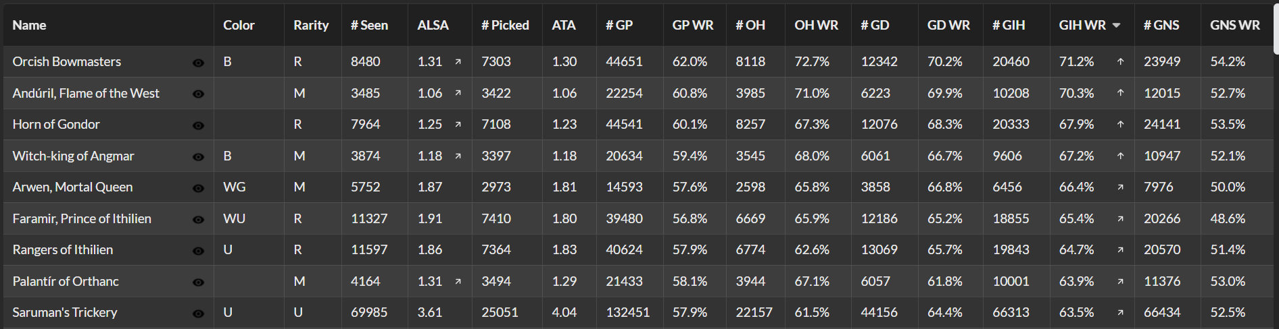1279x329 pixels.
Task: Click eye icon next to Witch-king of Angmar
Action: click(x=198, y=157)
